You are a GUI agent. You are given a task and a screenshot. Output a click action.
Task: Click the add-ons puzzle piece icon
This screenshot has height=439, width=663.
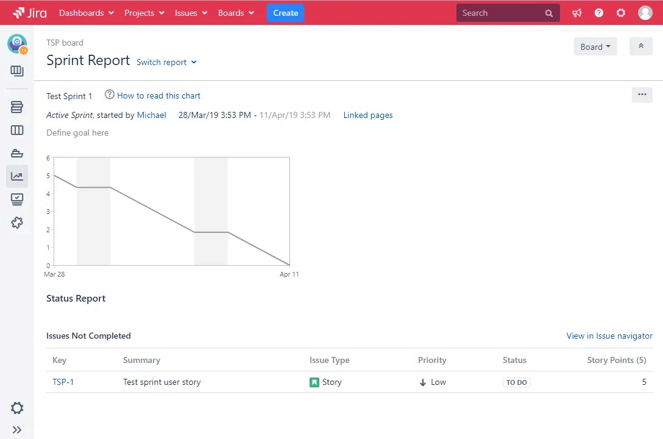[16, 223]
